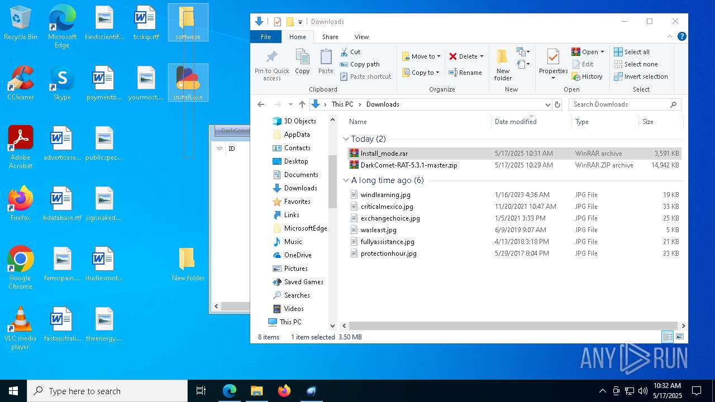
Task: Go up one folder level
Action: point(302,104)
